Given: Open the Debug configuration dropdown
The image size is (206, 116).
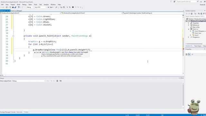Looking at the screenshot, I should click(30, 7).
